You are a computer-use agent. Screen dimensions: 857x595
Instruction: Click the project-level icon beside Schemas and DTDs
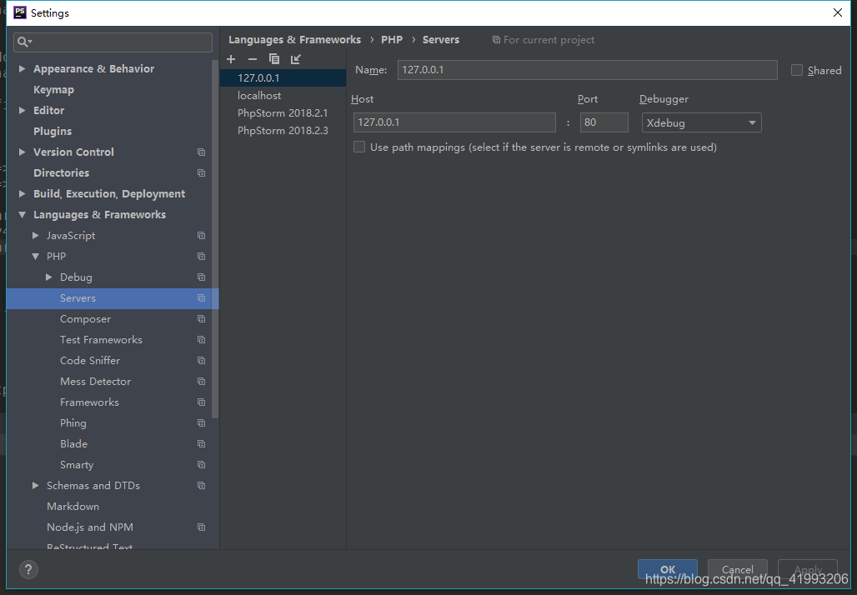(x=201, y=485)
